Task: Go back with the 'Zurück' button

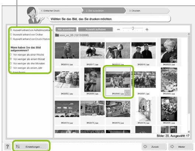Action: 154,147
